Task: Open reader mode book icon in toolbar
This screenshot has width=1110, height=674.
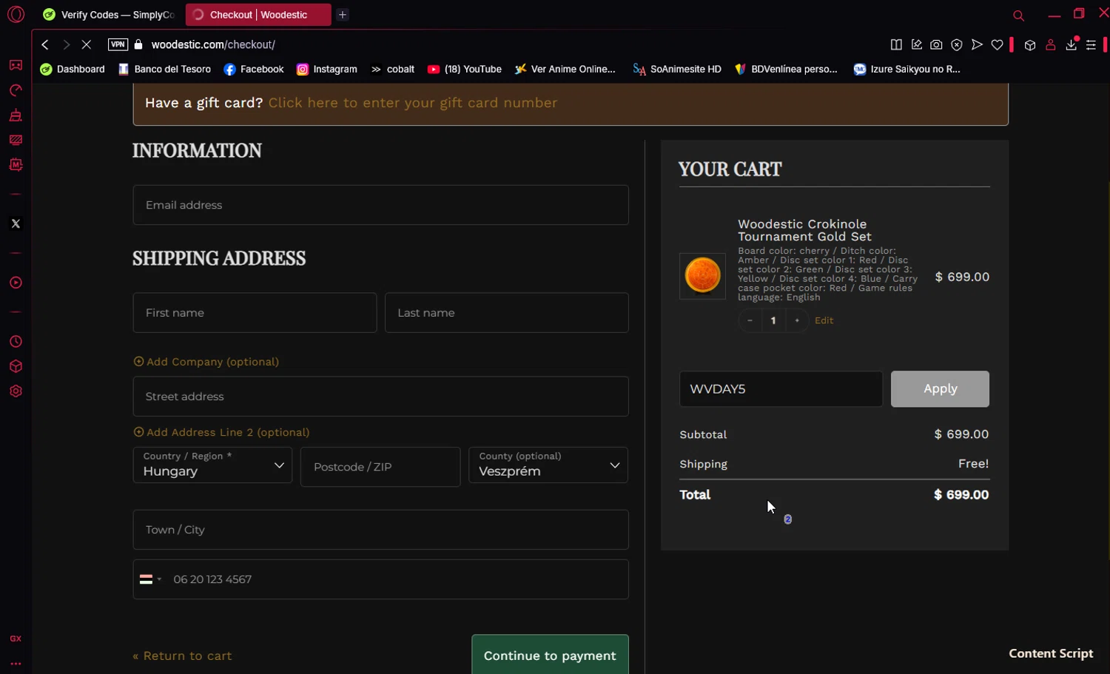Action: click(896, 44)
